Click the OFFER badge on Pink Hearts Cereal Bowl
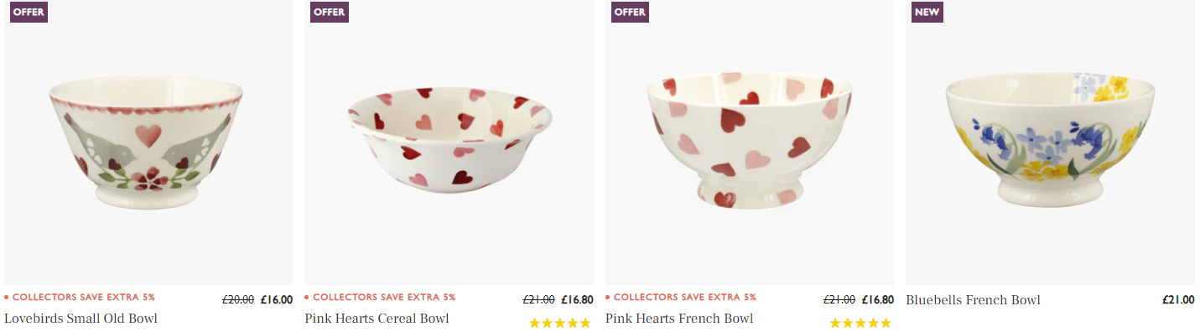1200x332 pixels. [329, 12]
